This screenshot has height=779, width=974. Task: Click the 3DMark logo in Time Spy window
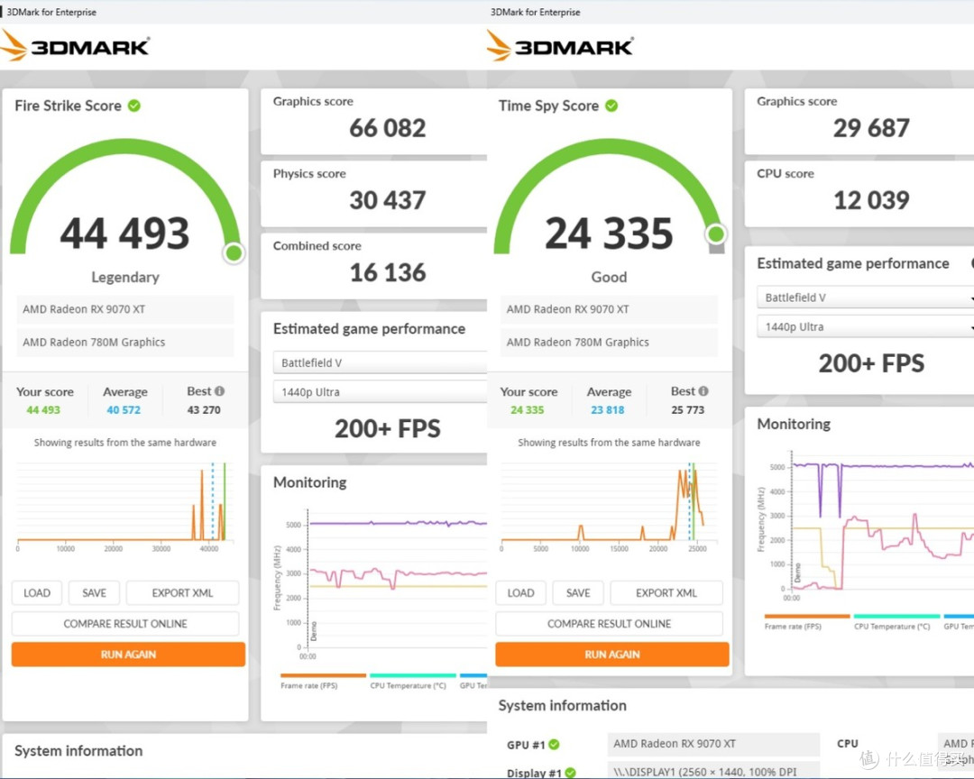559,46
